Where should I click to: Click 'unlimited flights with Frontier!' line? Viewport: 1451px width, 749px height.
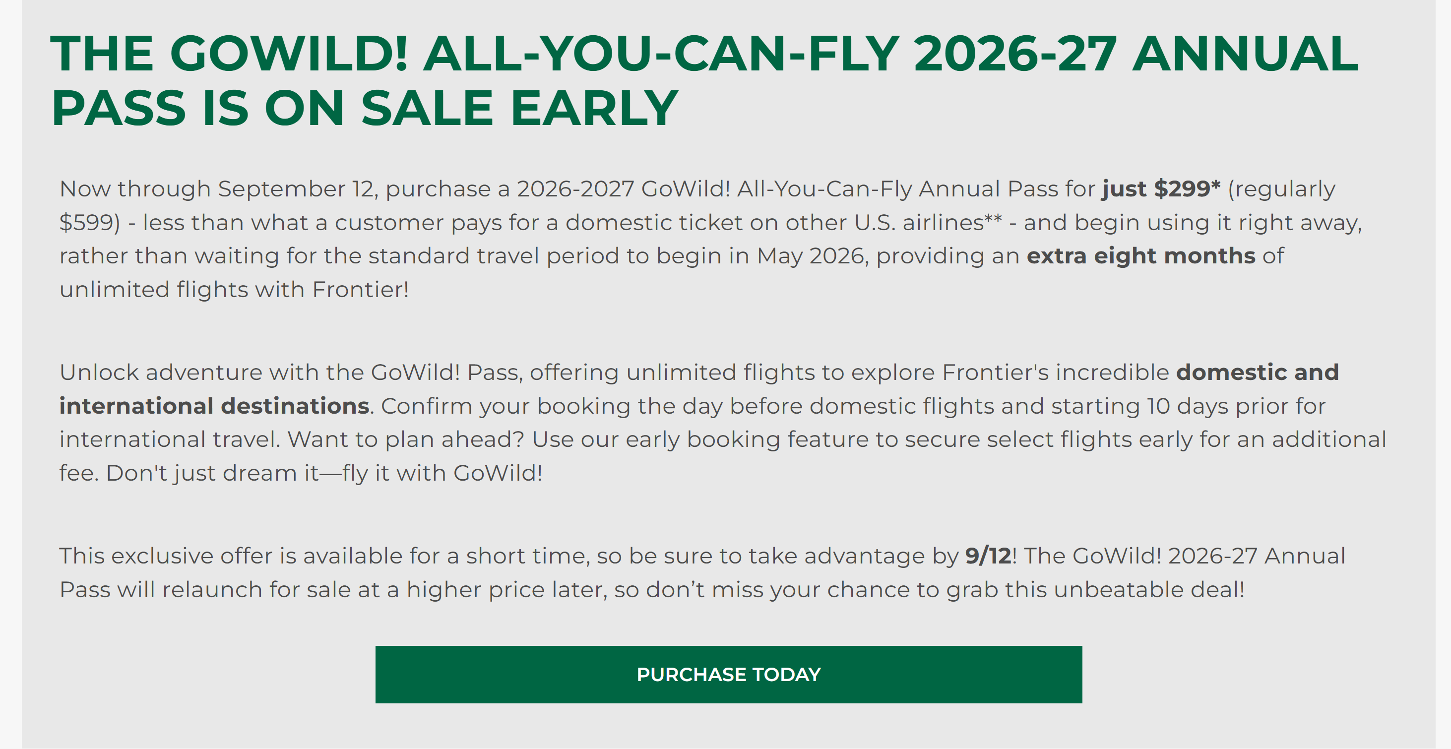234,290
